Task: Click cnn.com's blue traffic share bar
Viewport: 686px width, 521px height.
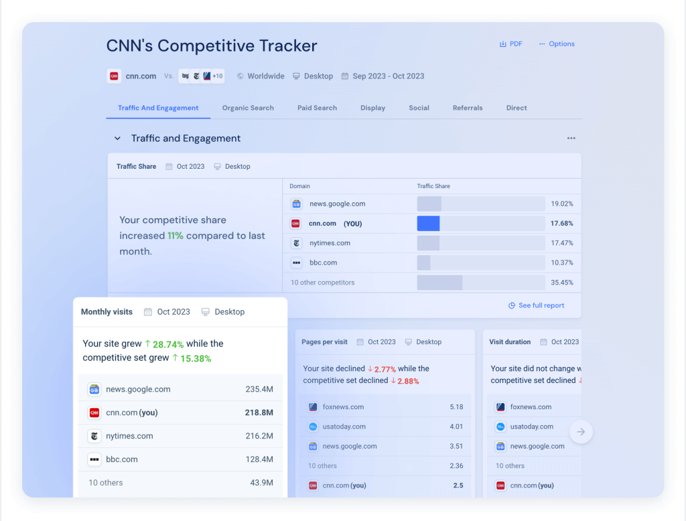Action: (428, 223)
